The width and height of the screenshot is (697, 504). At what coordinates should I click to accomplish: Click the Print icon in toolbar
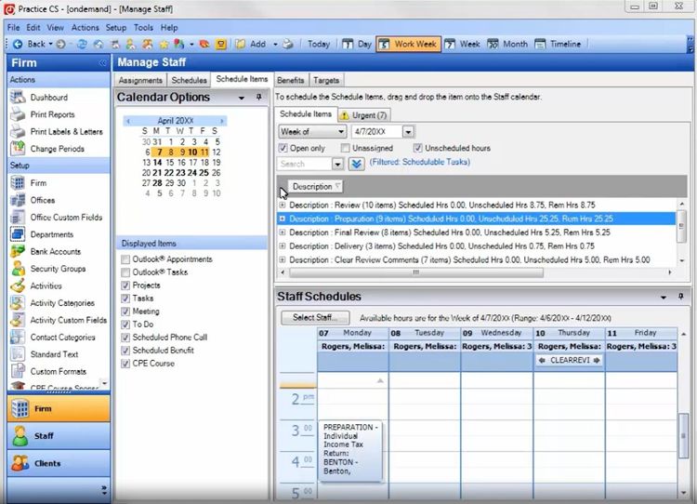(288, 44)
